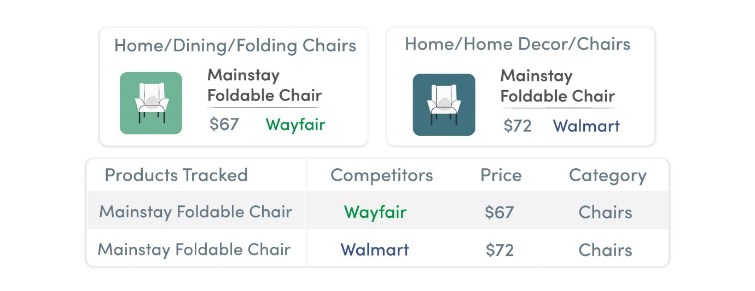Sort by Competitors column header

(x=382, y=175)
